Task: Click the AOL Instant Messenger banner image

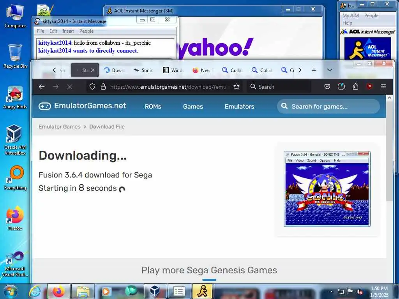Action: pos(367,48)
